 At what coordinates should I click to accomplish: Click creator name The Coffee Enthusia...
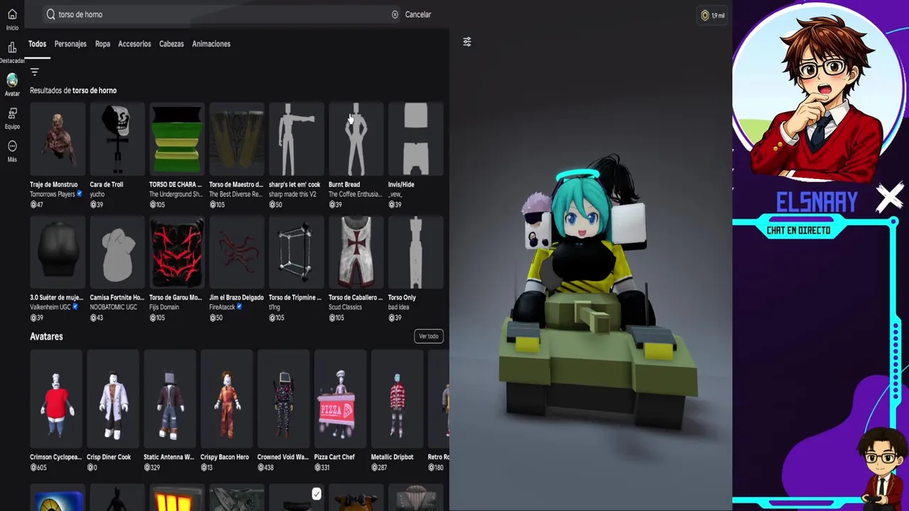click(x=355, y=194)
